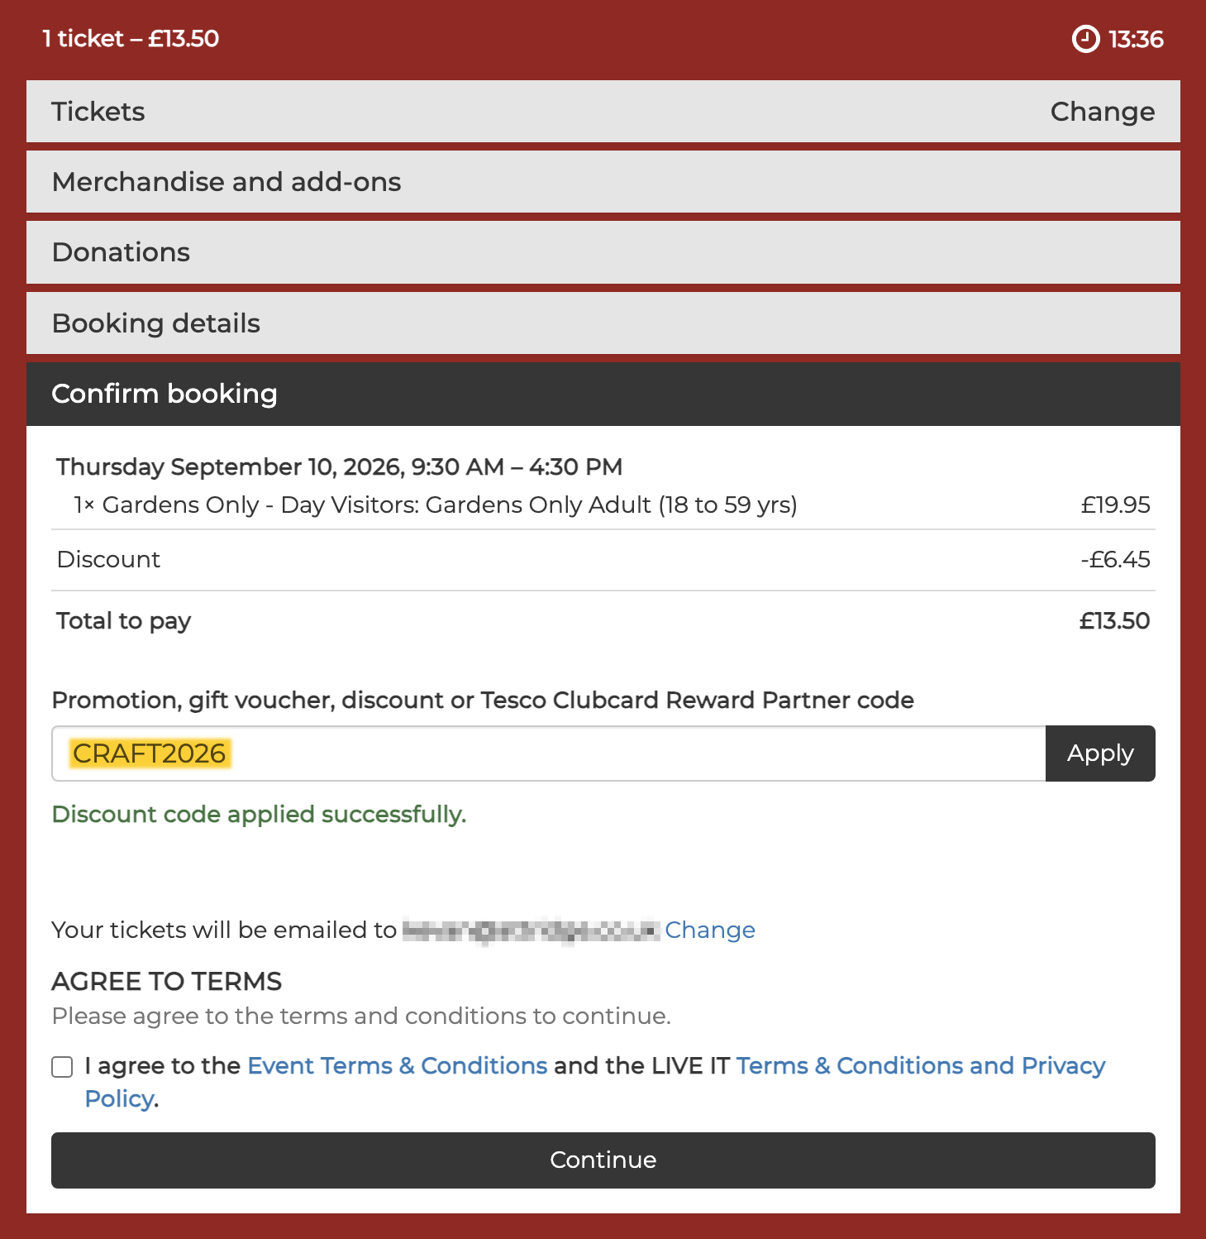
Task: Click the ticket count in the top banner
Action: pyautogui.click(x=130, y=38)
